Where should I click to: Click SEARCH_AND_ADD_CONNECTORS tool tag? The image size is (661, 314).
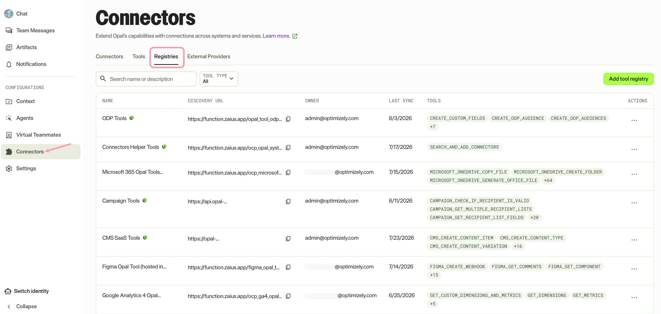coord(464,147)
